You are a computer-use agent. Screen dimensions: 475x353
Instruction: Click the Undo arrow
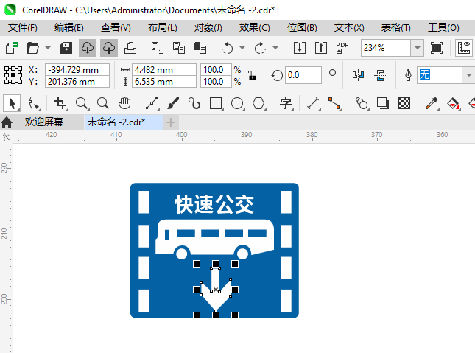click(x=228, y=48)
